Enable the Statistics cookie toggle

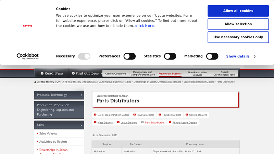[170, 56]
